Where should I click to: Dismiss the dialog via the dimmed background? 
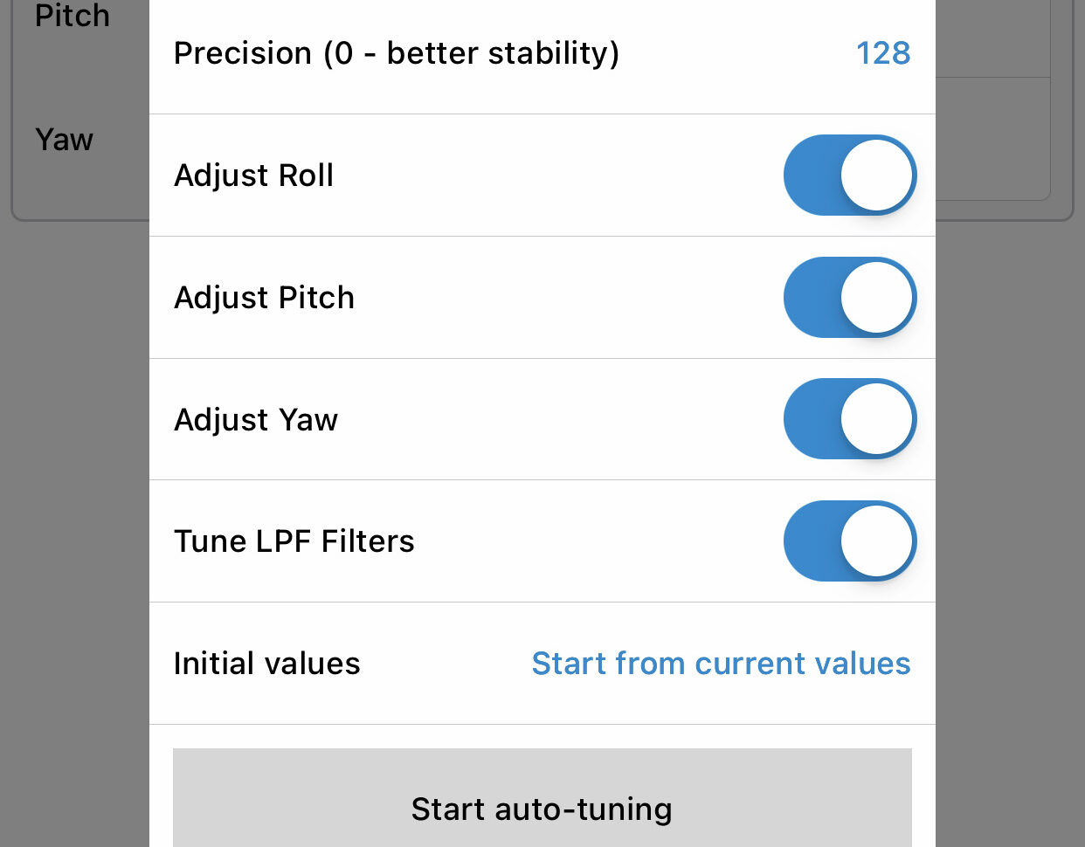[x=74, y=524]
